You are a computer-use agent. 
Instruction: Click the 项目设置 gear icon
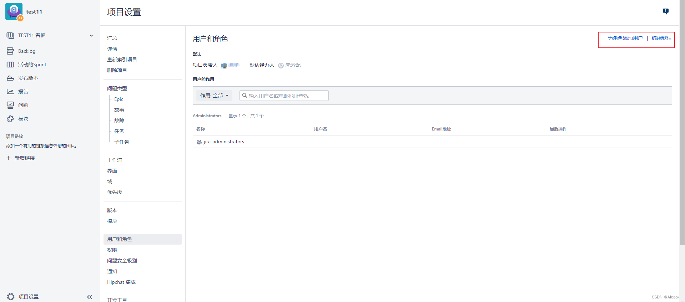[11, 296]
